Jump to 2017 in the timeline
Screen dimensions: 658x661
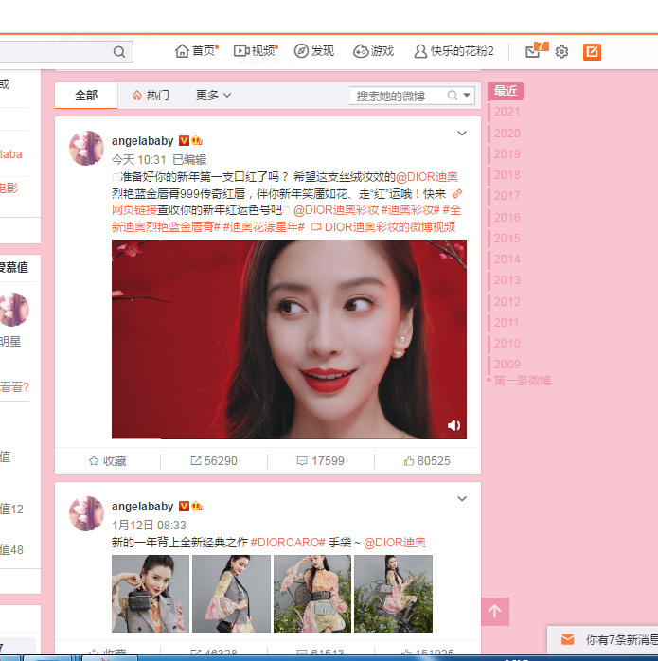tap(507, 196)
